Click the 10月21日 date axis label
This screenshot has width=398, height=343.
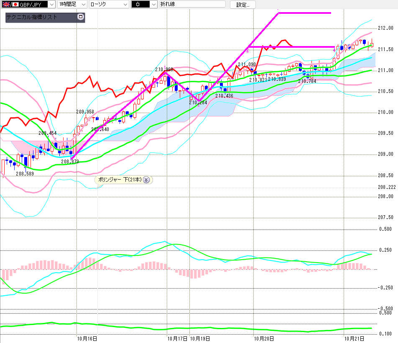[354, 339]
